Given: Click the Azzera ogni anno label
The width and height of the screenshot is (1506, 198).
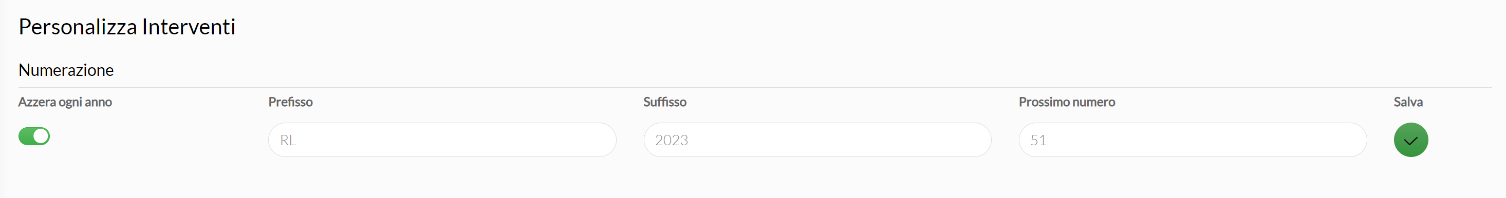Looking at the screenshot, I should 65,102.
